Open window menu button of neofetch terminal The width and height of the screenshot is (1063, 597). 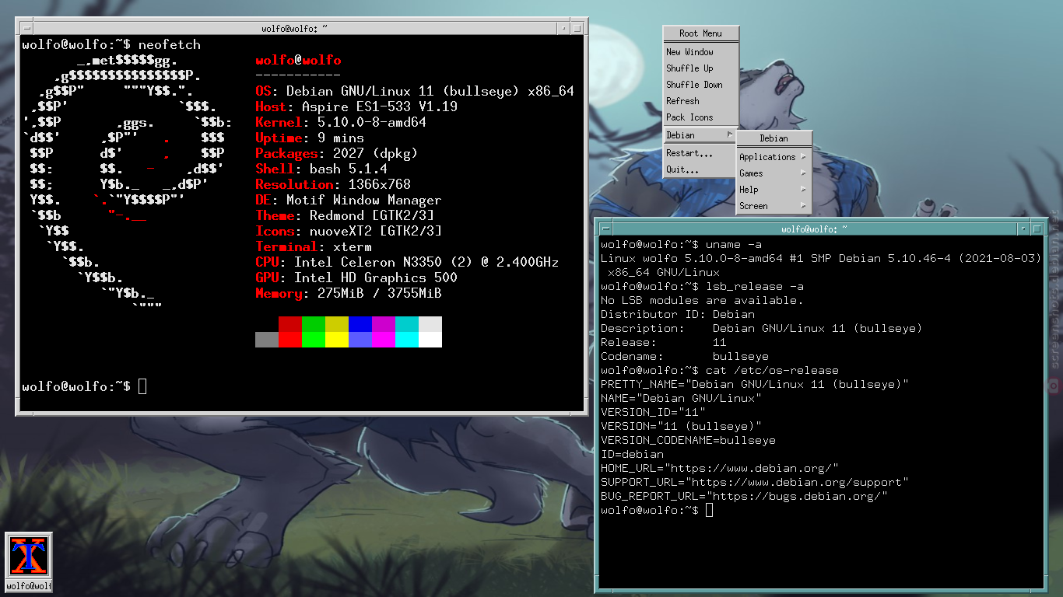(x=26, y=29)
